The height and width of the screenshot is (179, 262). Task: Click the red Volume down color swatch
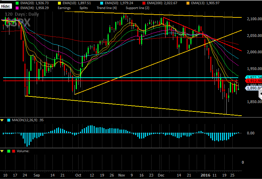pos(14,151)
